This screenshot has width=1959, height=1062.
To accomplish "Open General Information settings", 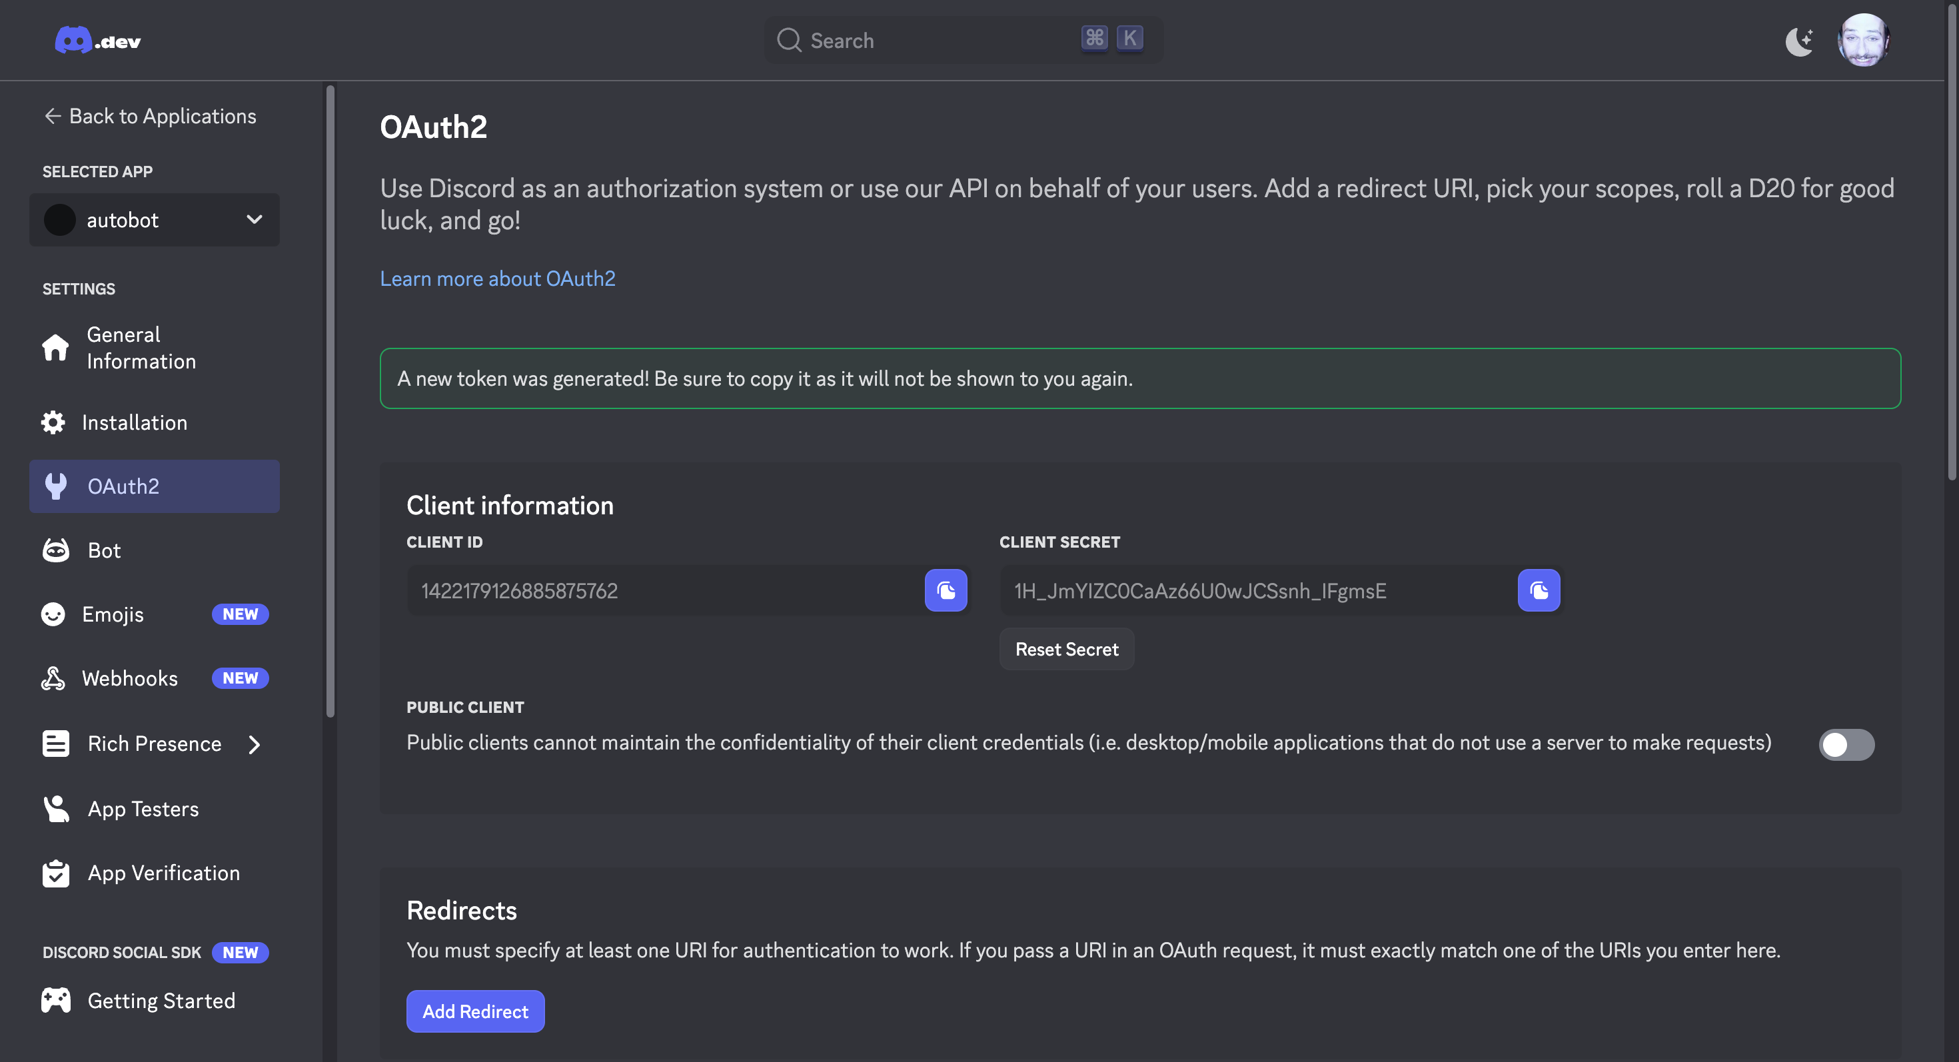I will [155, 348].
